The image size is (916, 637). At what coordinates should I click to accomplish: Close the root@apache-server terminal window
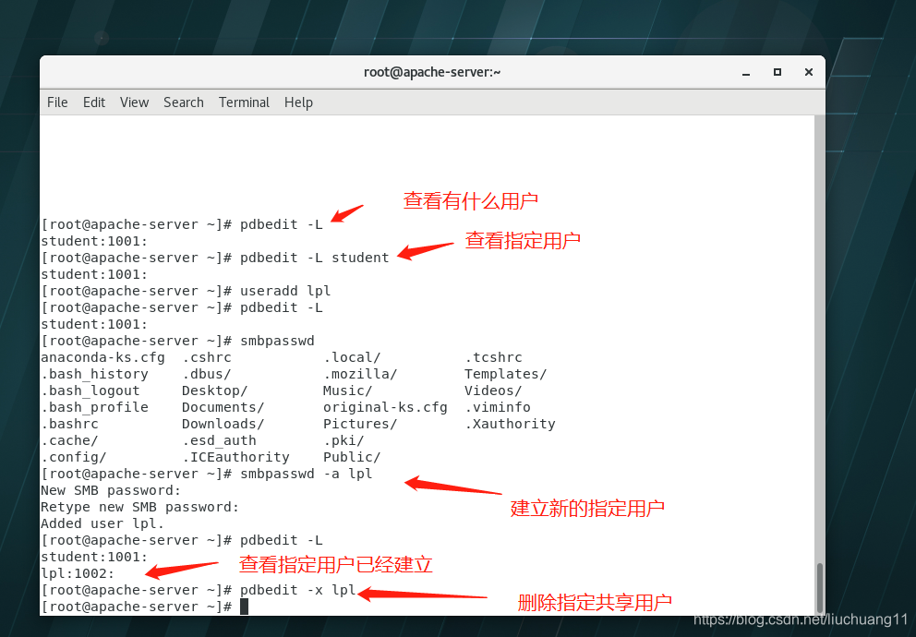pyautogui.click(x=809, y=72)
